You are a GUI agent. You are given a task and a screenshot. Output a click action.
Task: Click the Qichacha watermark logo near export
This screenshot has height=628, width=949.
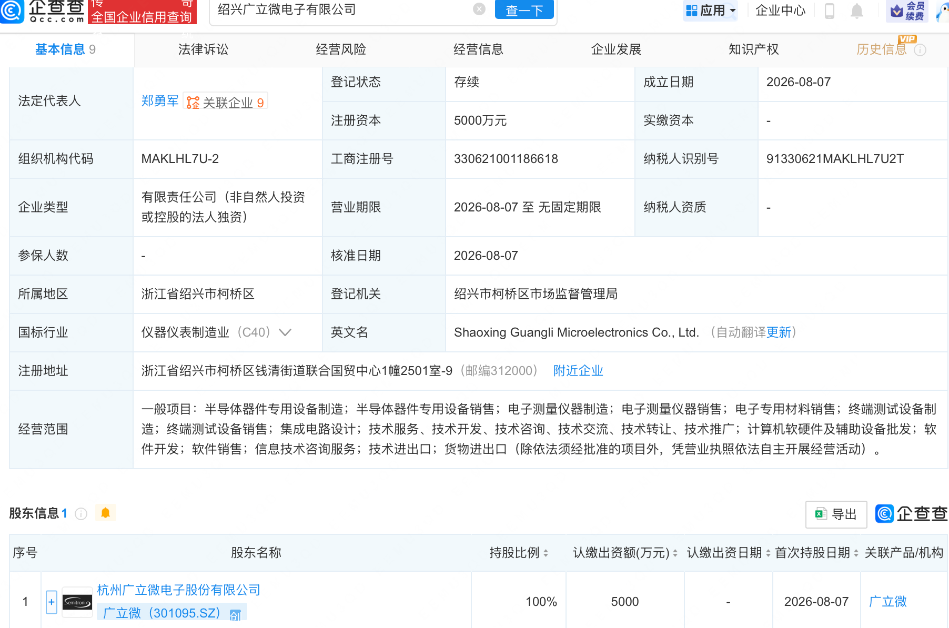tap(912, 514)
